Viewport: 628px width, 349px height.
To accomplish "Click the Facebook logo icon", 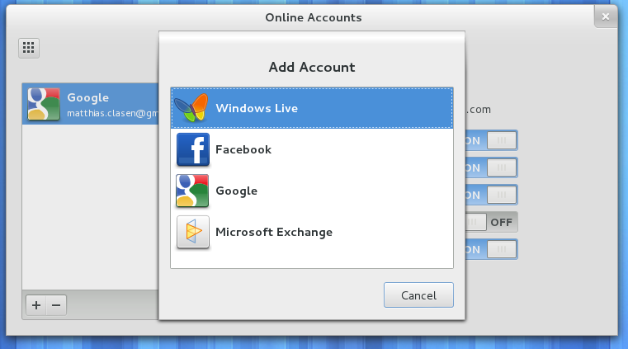I will (x=192, y=149).
